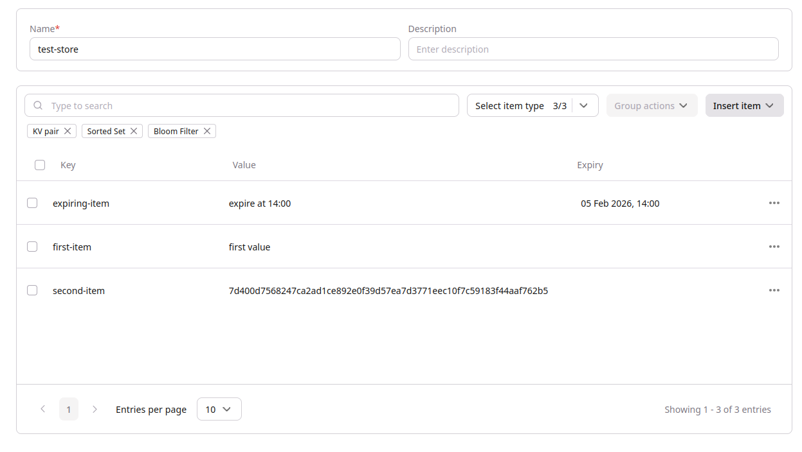This screenshot has height=452, width=802.
Task: Check the first-item row checkbox
Action: [x=32, y=247]
